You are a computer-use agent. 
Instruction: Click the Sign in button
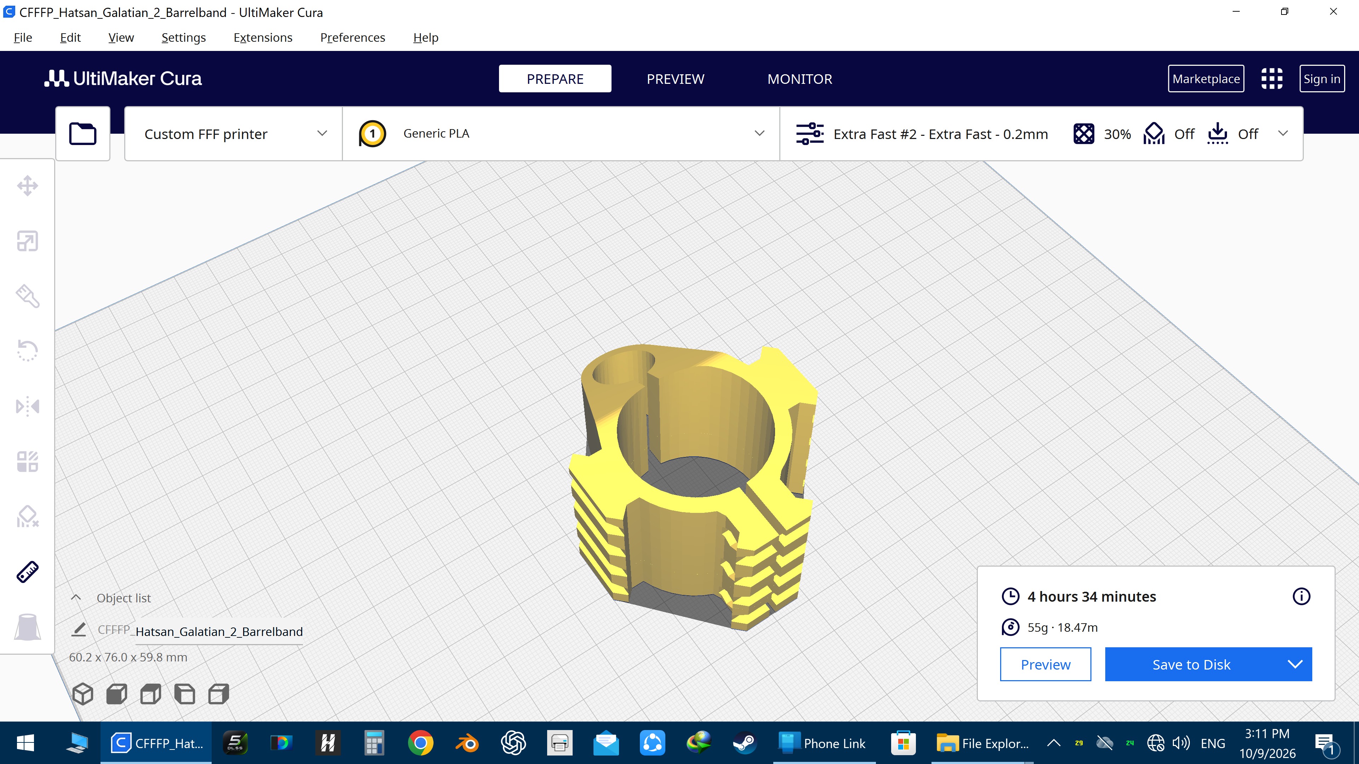(1321, 79)
